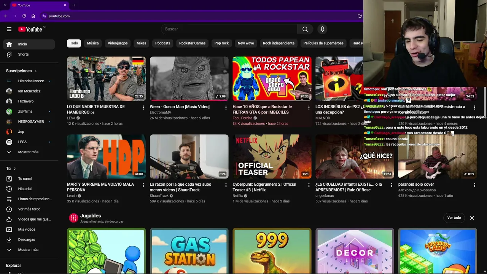Select the Todo filter chip

tap(74, 43)
